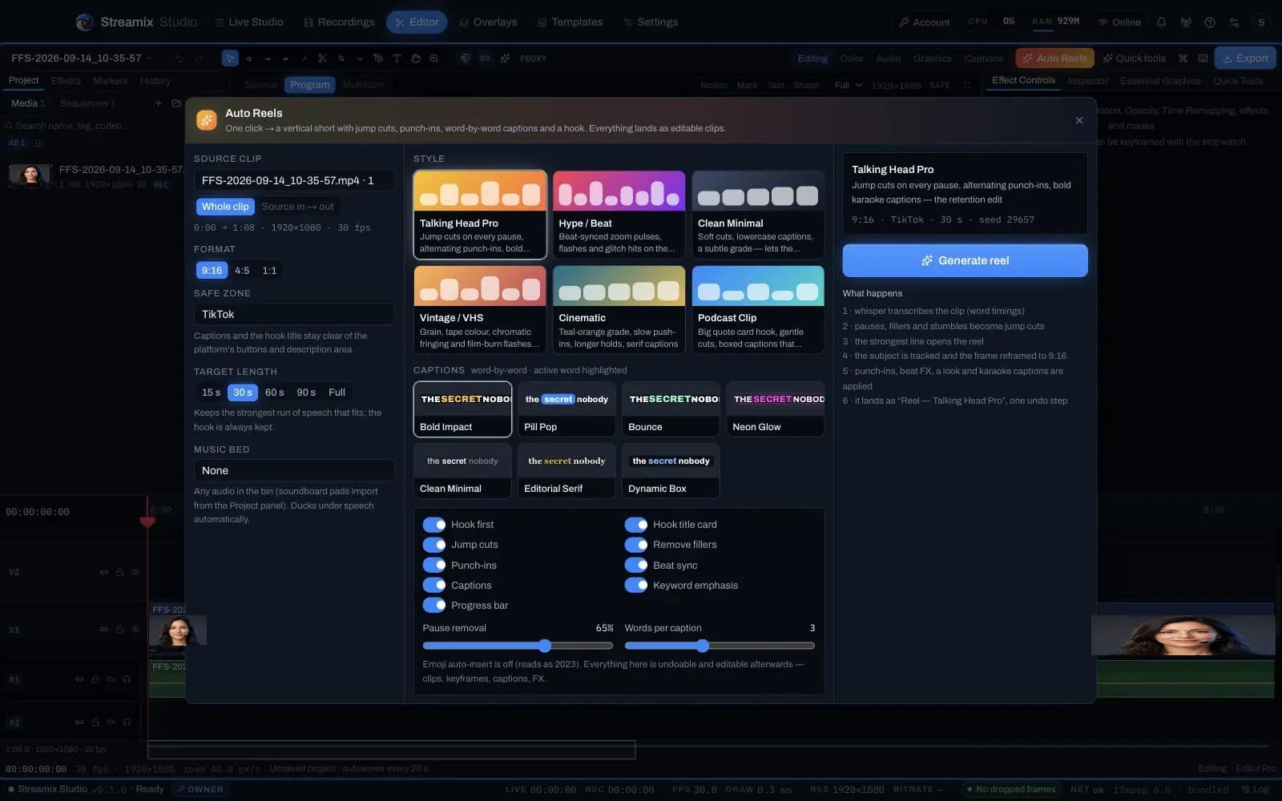This screenshot has width=1282, height=801.
Task: Open the Inspector tab
Action: pos(1087,81)
